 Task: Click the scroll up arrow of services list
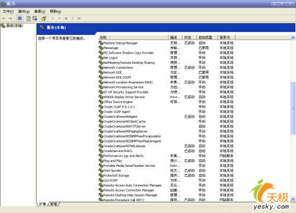point(293,37)
